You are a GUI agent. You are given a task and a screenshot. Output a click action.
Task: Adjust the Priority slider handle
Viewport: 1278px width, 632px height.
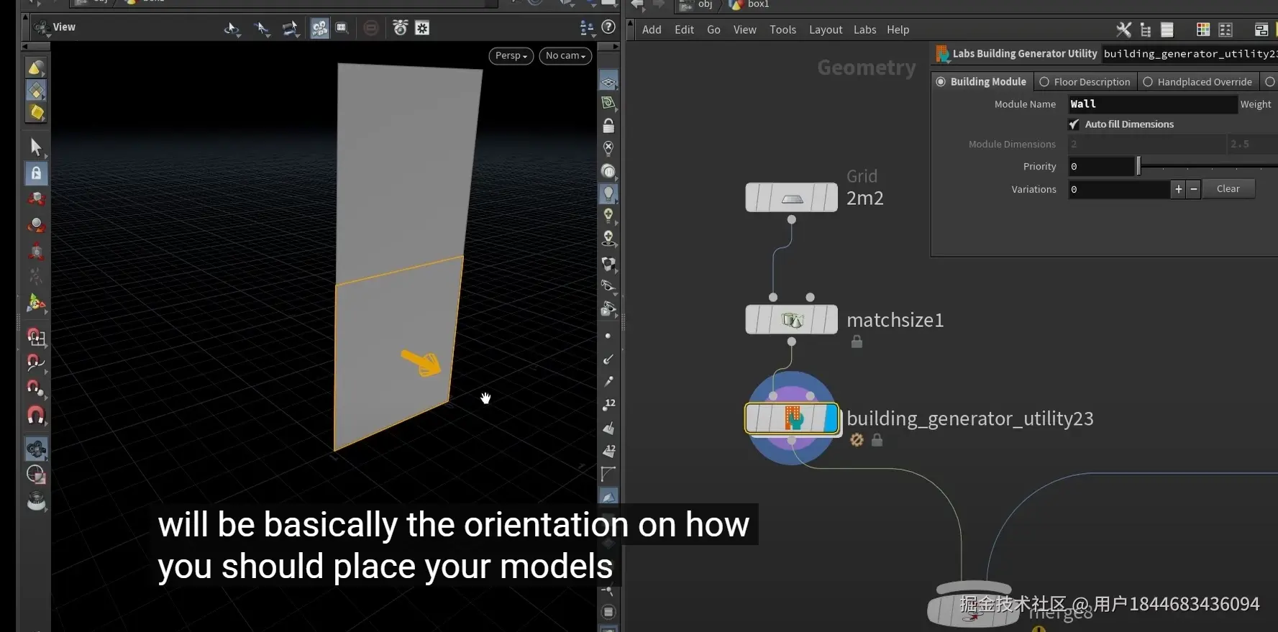pyautogui.click(x=1138, y=167)
